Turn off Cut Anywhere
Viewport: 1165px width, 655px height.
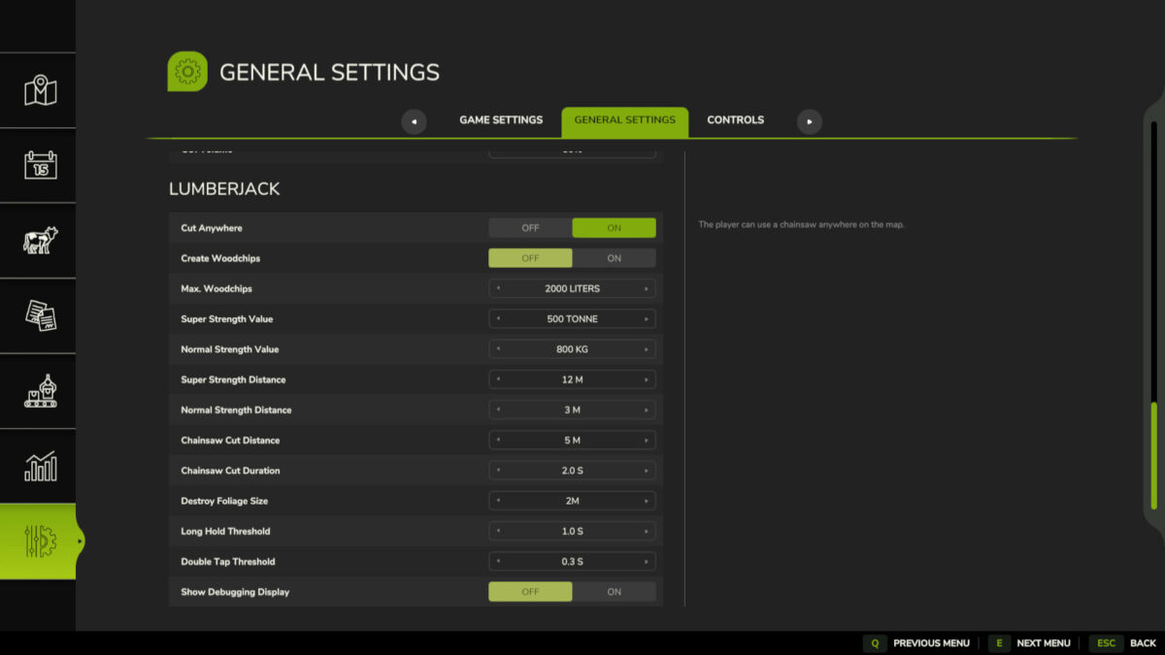click(x=529, y=227)
